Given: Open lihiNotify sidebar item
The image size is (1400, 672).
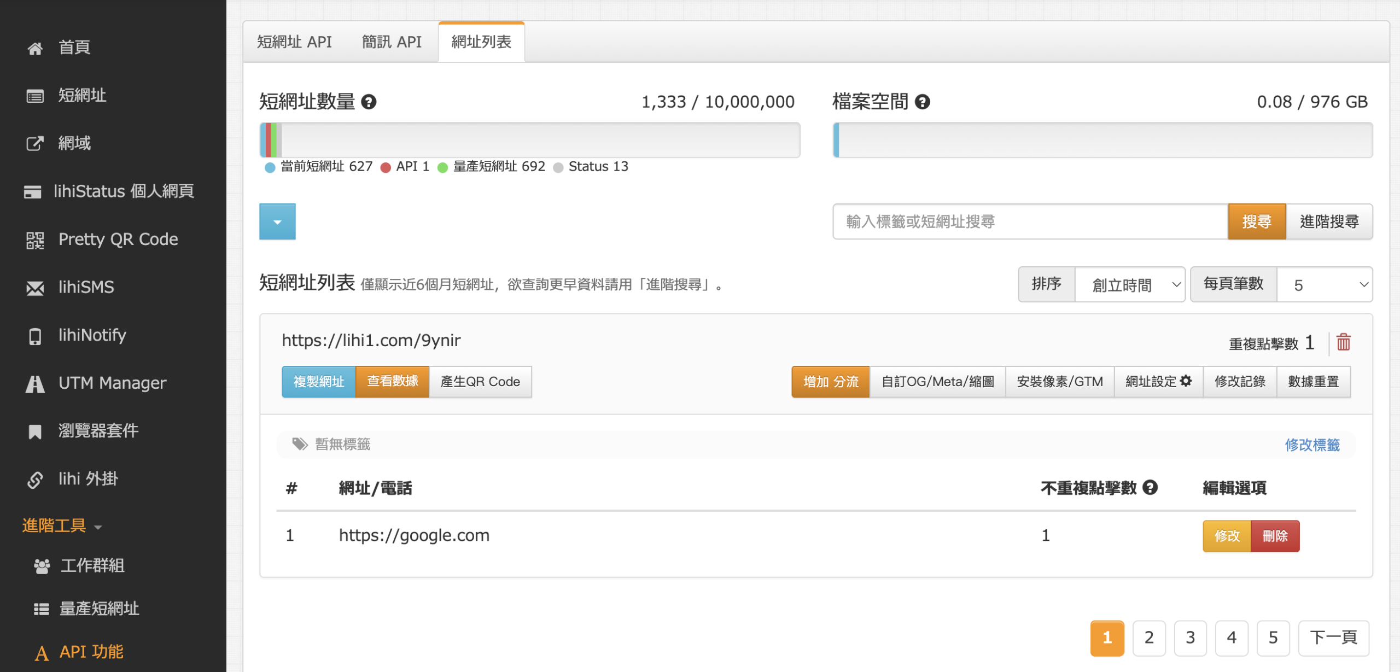Looking at the screenshot, I should point(92,335).
